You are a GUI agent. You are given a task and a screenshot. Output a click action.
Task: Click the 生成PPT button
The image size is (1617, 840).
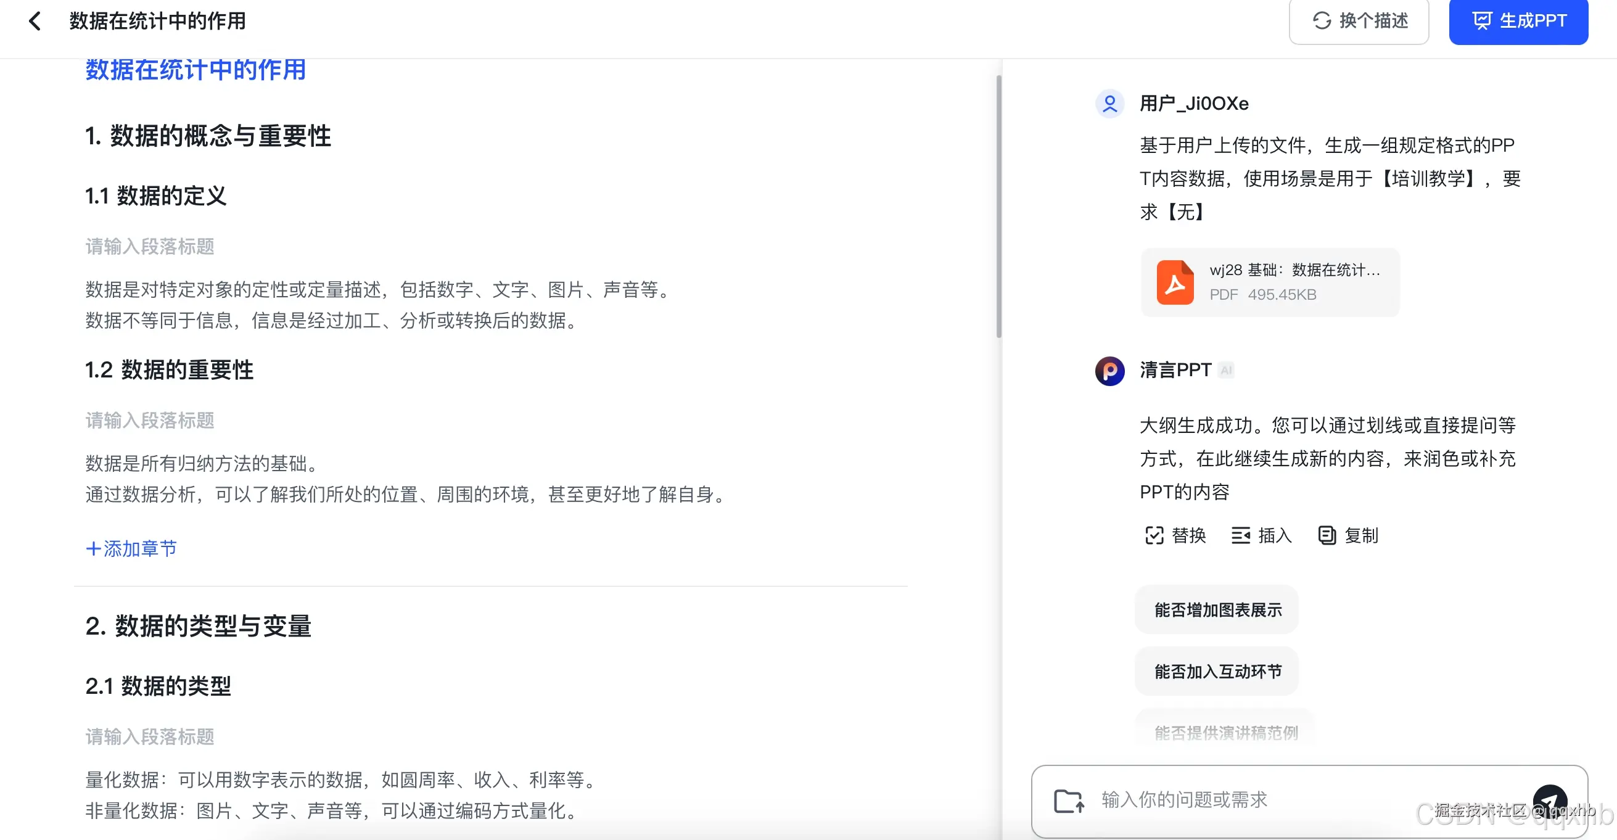[1518, 21]
